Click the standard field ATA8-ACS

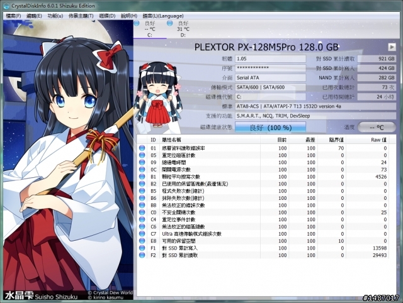[315, 106]
